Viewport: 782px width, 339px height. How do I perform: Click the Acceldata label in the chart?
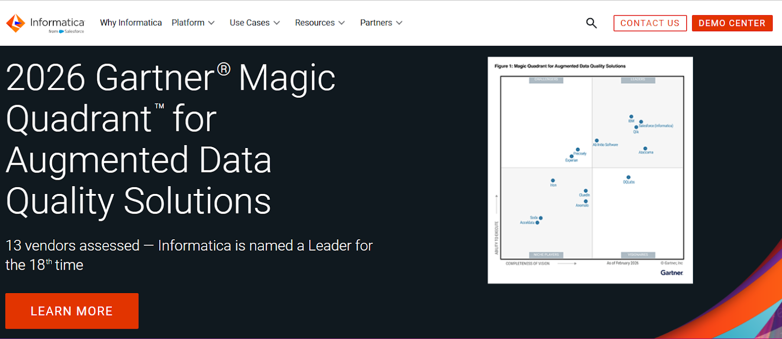[527, 223]
